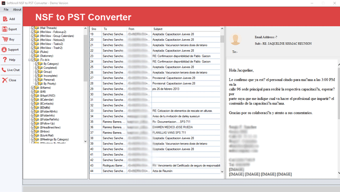This screenshot has height=192, width=340.
Task: Click folder icon of Personal)
Action: tap(41, 80)
